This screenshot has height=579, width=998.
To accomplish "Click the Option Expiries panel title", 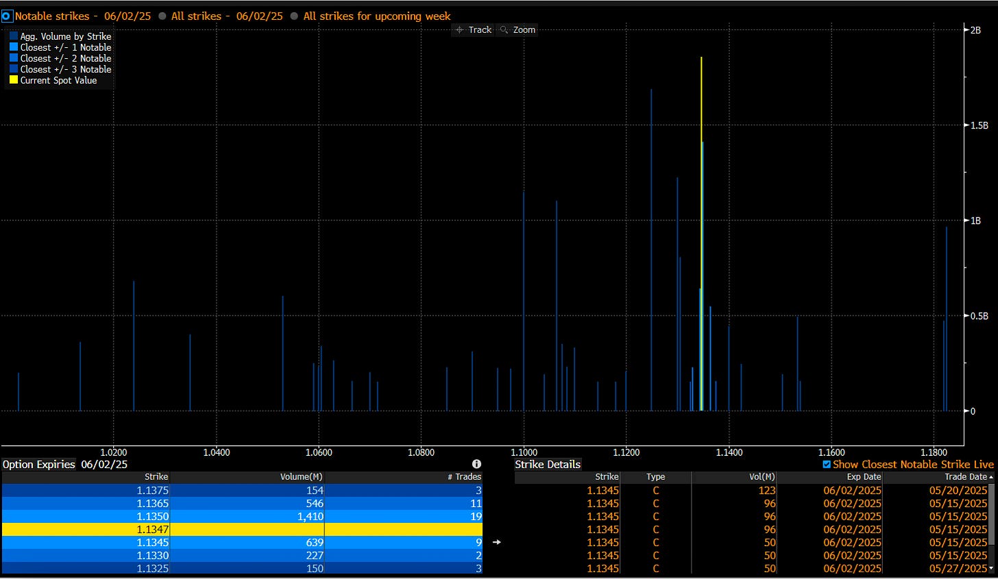I will 38,464.
